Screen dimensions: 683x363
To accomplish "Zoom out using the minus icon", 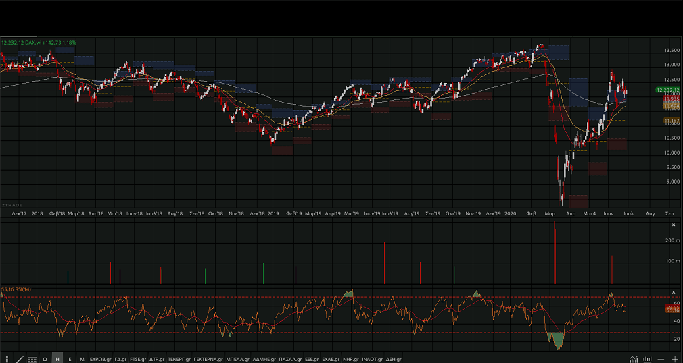I will pos(662,359).
